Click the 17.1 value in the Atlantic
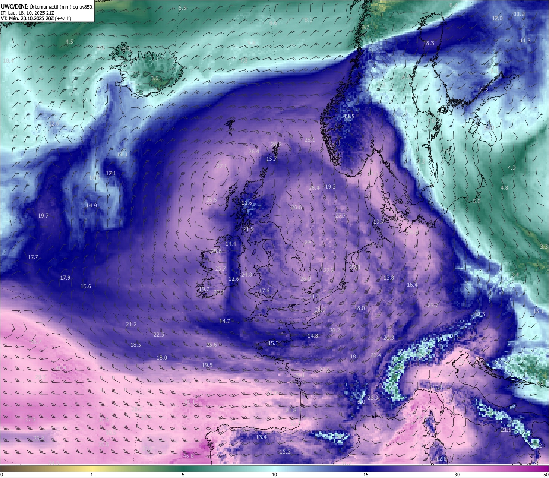The width and height of the screenshot is (549, 478). (x=111, y=173)
